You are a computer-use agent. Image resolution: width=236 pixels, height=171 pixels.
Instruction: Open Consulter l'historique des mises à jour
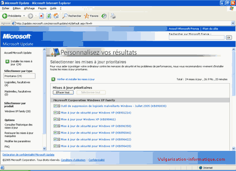(x=18, y=126)
